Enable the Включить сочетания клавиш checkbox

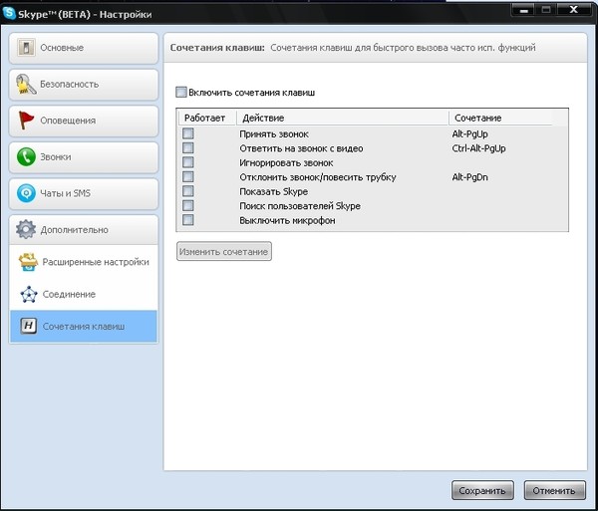point(181,93)
